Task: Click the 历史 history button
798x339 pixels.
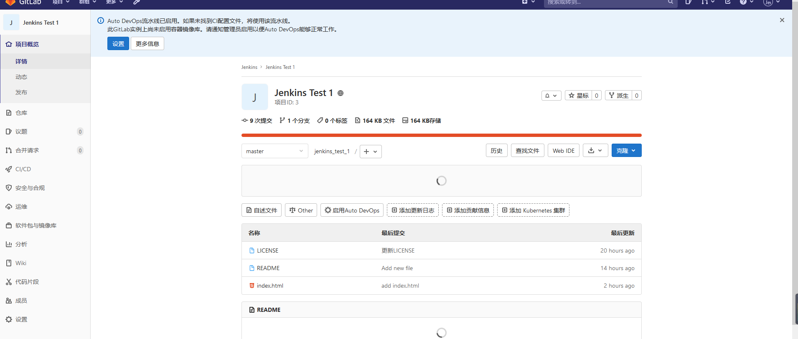Action: [497, 151]
